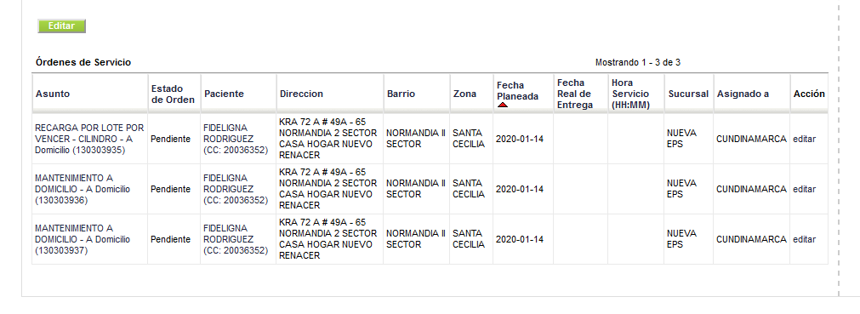The width and height of the screenshot is (860, 314).
Task: Sort by Barrio column header
Action: click(401, 94)
